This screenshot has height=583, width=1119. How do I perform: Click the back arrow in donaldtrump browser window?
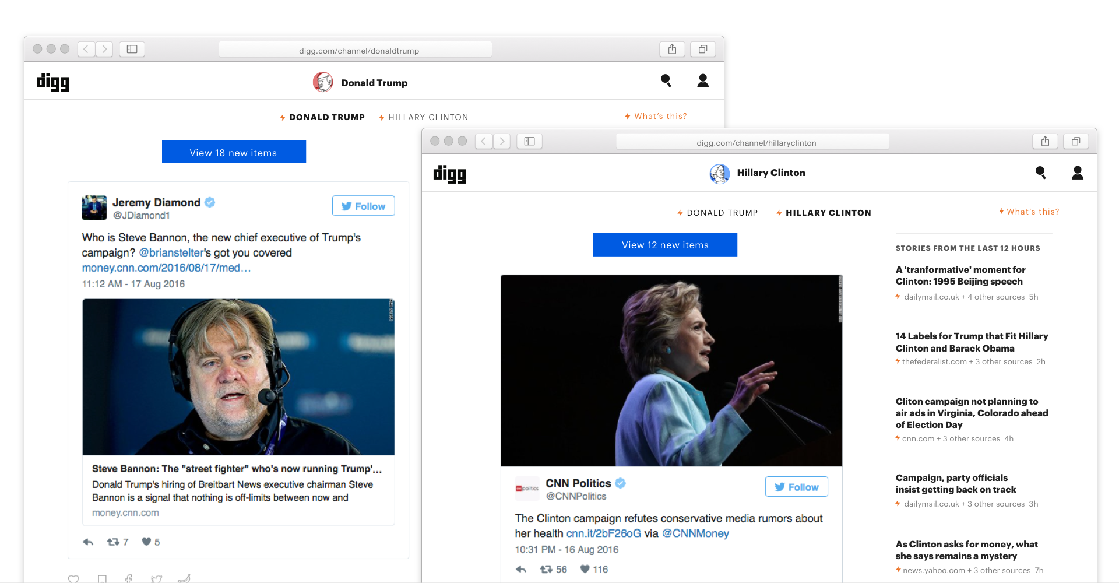(x=86, y=49)
